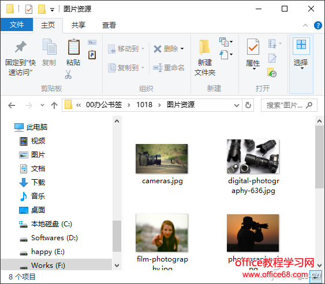The width and height of the screenshot is (325, 284).
Task: Click the chevron after 1018 in path
Action: pos(159,105)
